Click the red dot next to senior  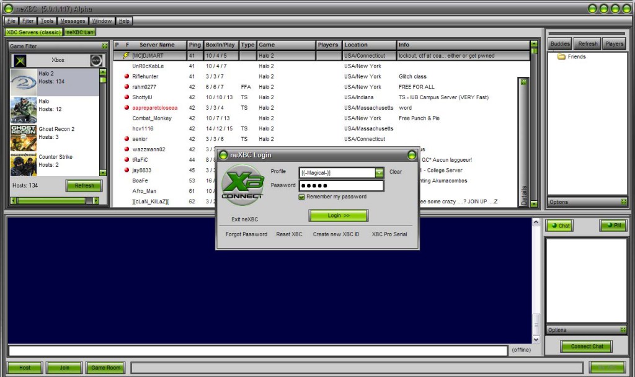[127, 138]
